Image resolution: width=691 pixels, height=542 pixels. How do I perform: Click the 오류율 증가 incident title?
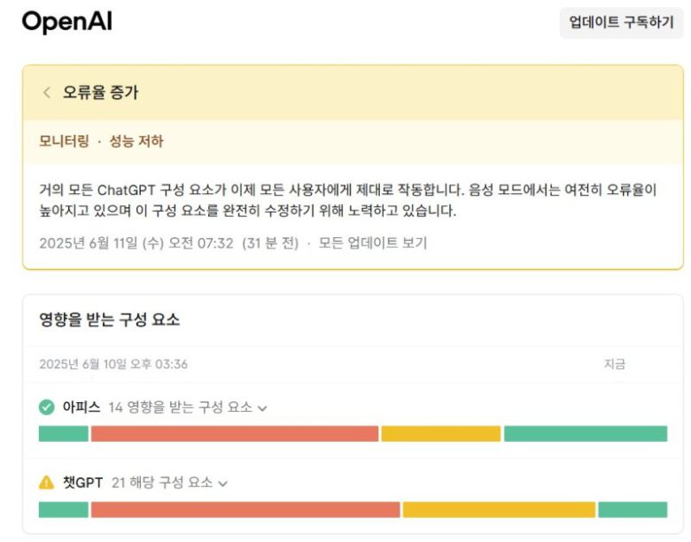[100, 93]
